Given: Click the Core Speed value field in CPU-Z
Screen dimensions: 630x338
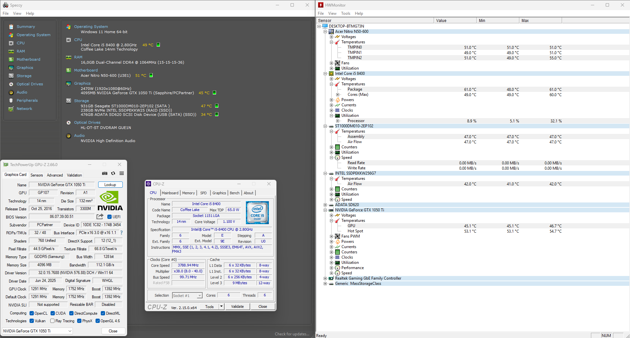Looking at the screenshot, I should (188, 265).
